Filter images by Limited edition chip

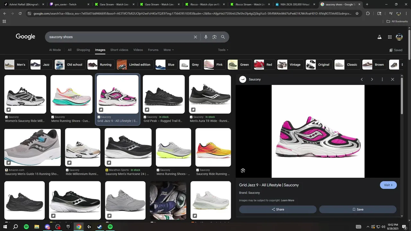135,64
